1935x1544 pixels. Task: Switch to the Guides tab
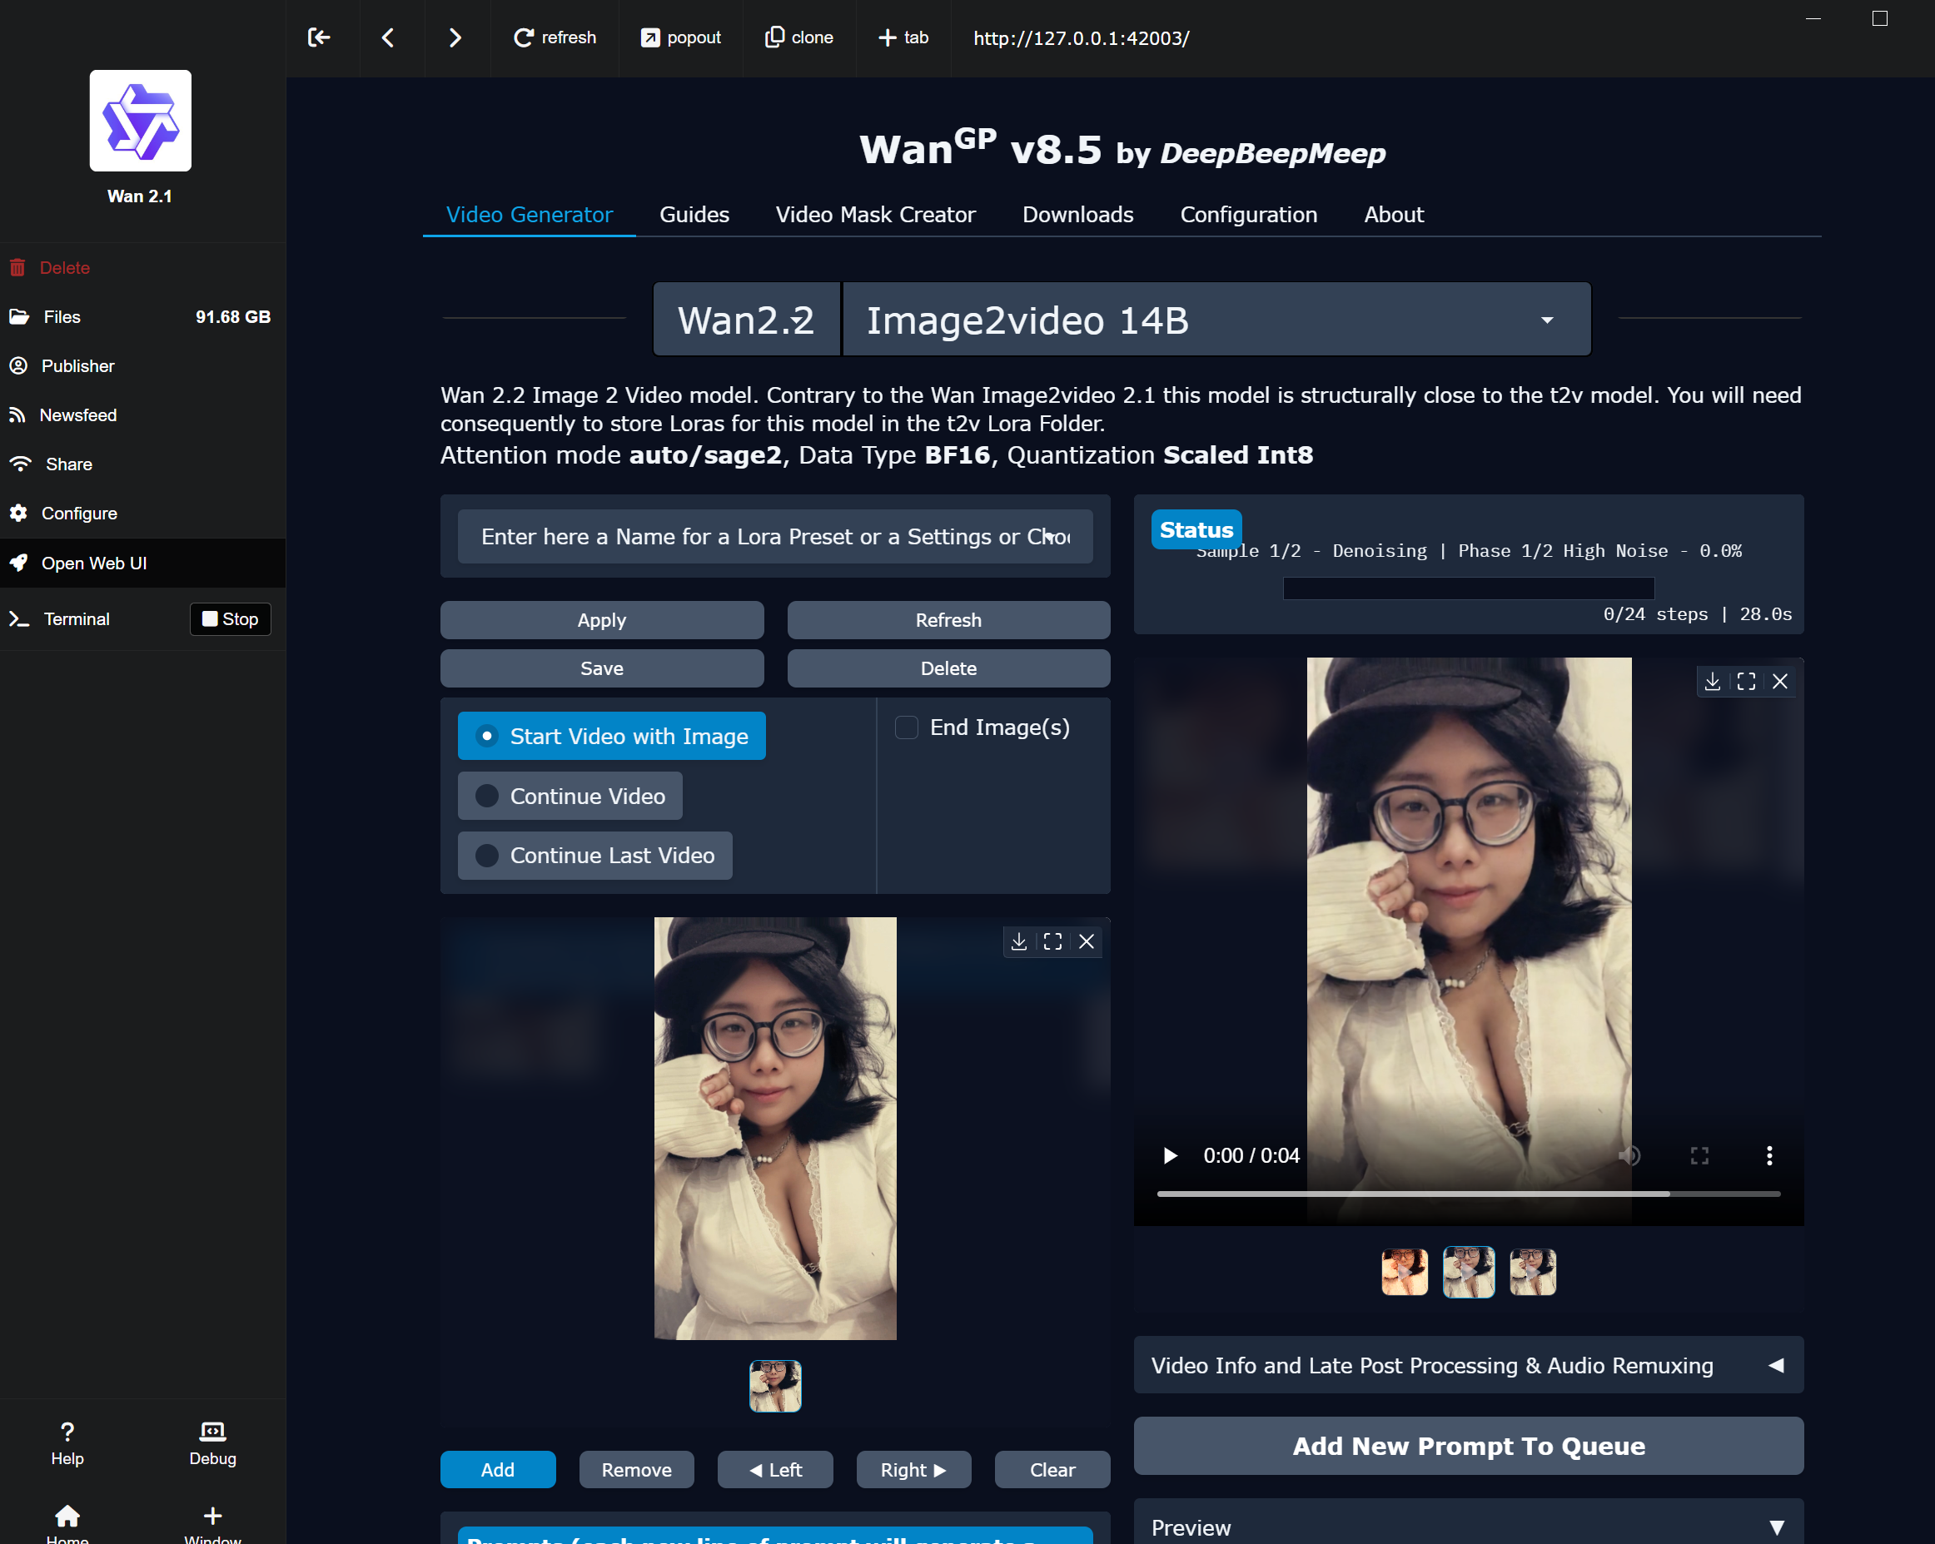click(x=694, y=215)
